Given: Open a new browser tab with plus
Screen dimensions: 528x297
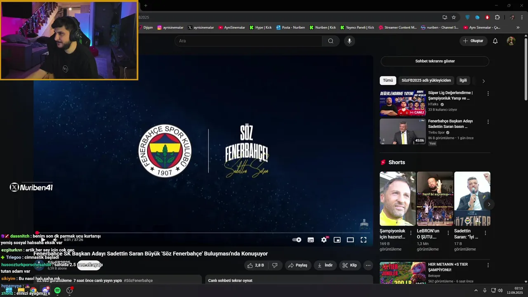Looking at the screenshot, I should [x=146, y=5].
